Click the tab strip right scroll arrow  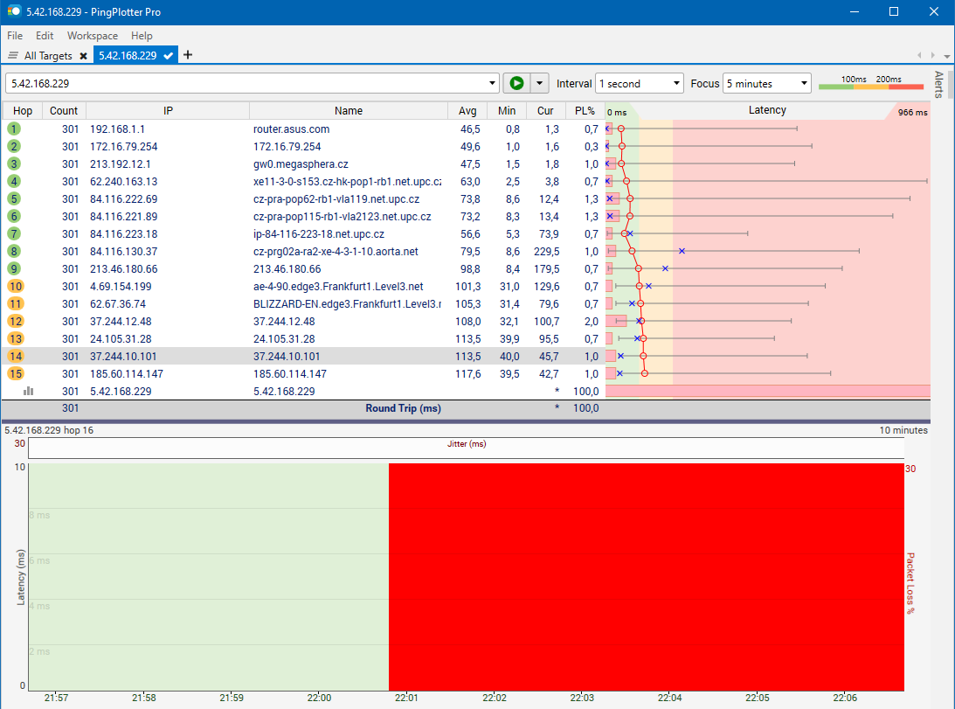pyautogui.click(x=932, y=55)
